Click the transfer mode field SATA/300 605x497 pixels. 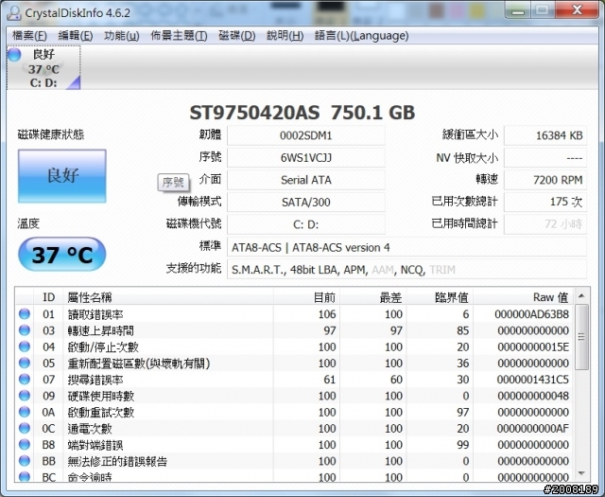306,203
